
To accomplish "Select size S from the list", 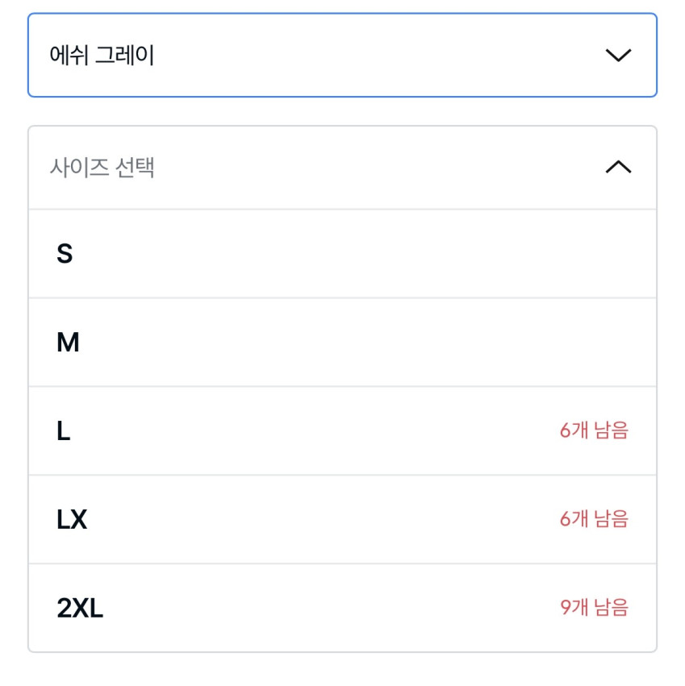I will click(342, 254).
